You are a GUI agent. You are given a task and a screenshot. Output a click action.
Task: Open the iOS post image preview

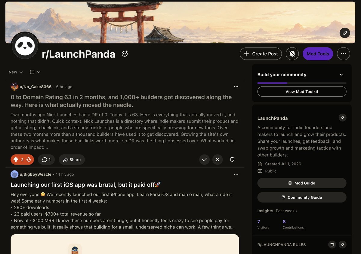(125, 244)
